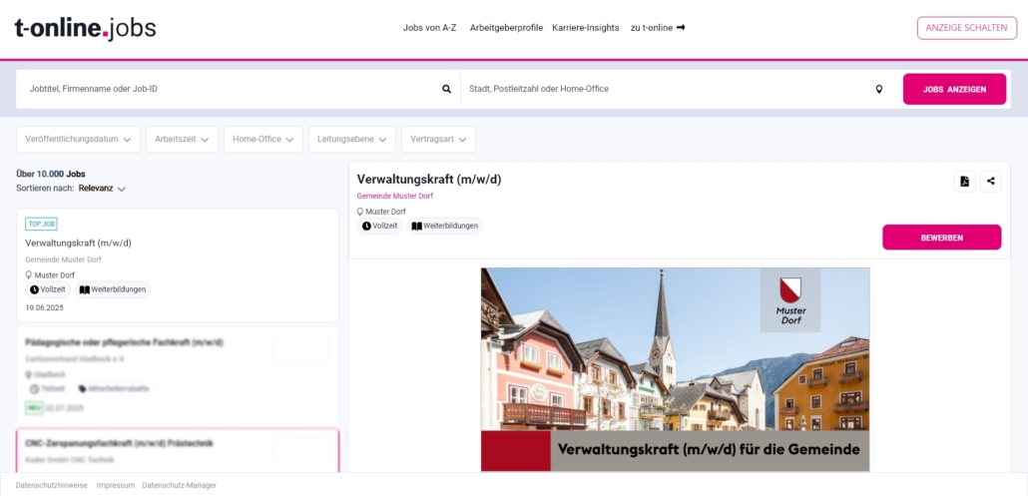Change the sort order from Relevanz
Viewport: 1028px width, 496px height.
tap(102, 188)
